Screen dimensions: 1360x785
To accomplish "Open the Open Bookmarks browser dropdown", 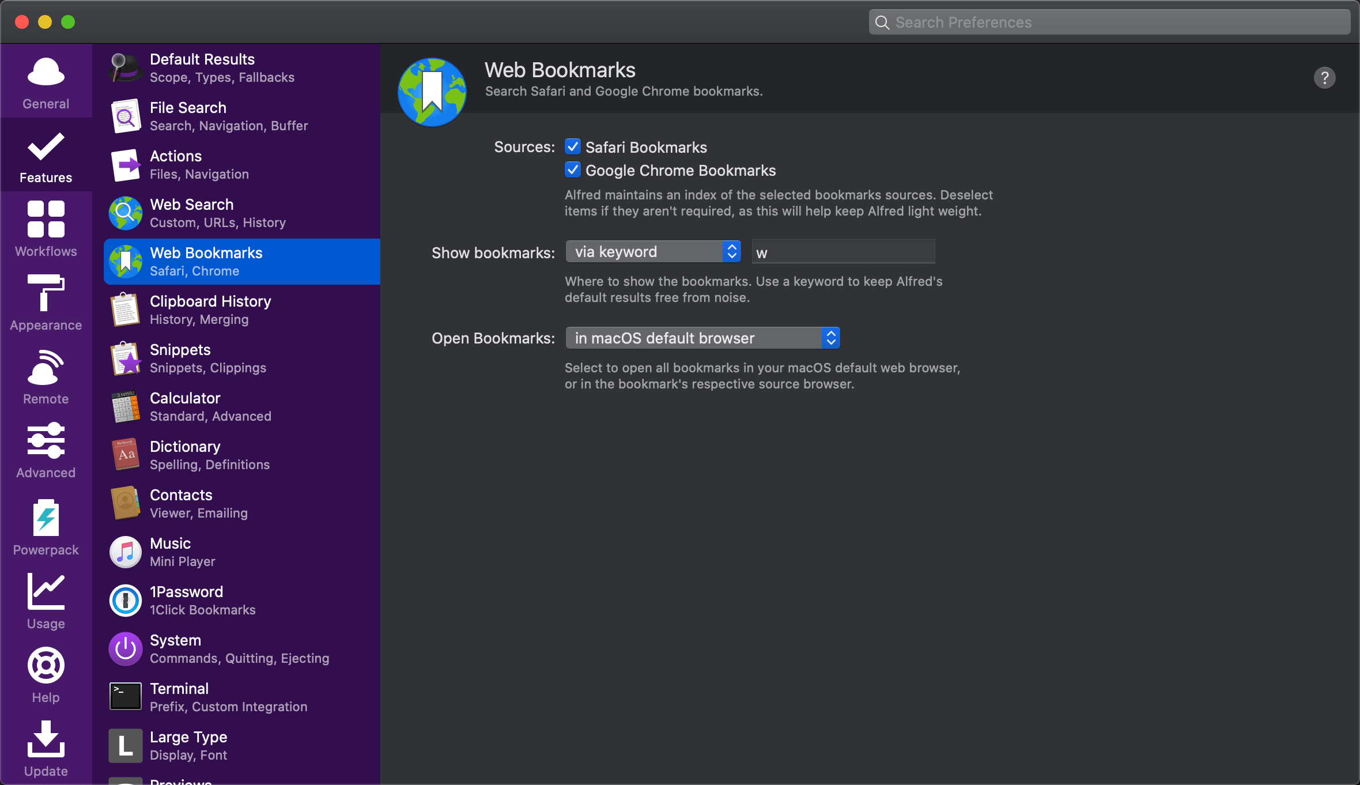I will coord(702,338).
